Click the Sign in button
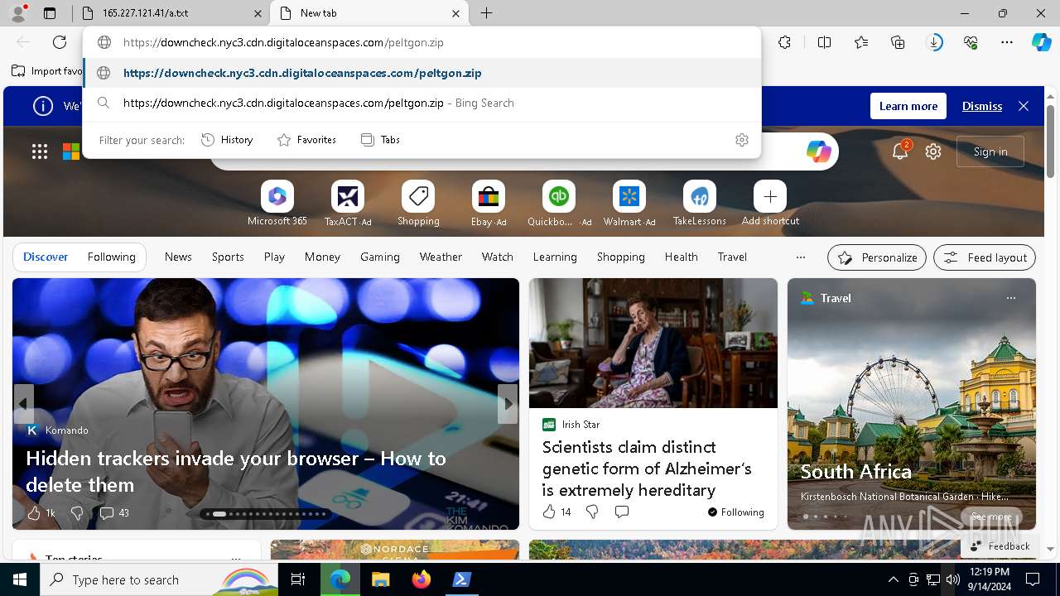This screenshot has height=596, width=1060. click(990, 151)
